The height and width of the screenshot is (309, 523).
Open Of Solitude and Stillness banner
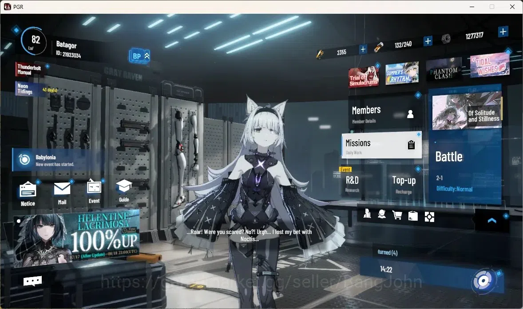point(467,112)
